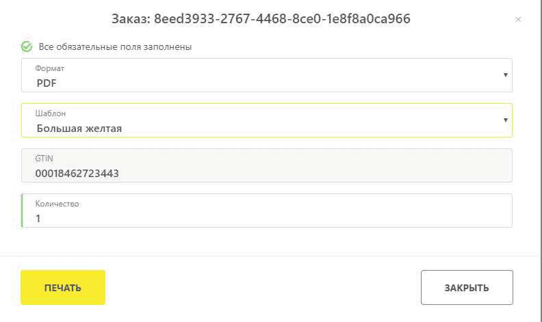Select the PDF value text
The height and width of the screenshot is (322, 542).
pos(47,83)
